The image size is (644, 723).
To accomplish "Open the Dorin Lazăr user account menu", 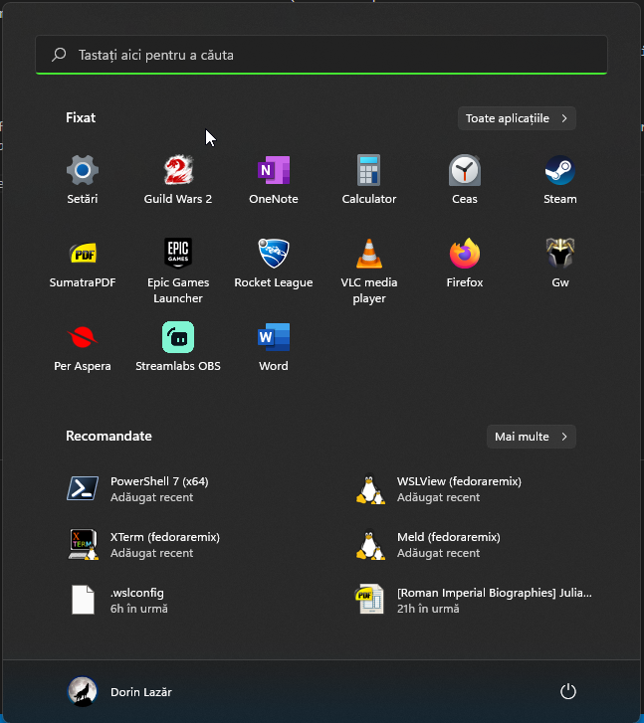I will pos(120,691).
